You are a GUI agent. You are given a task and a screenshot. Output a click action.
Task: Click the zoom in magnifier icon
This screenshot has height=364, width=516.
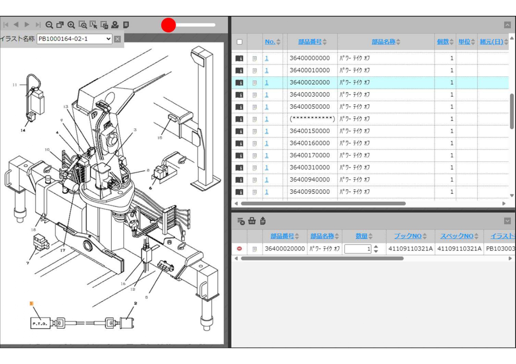coord(71,25)
